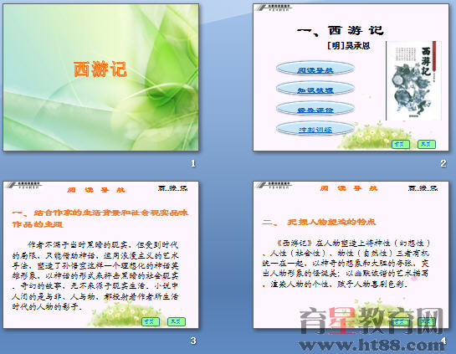Viewport: 456px width, 354px height.
Task: Click the left green button on slide 3
Action: pos(151,321)
